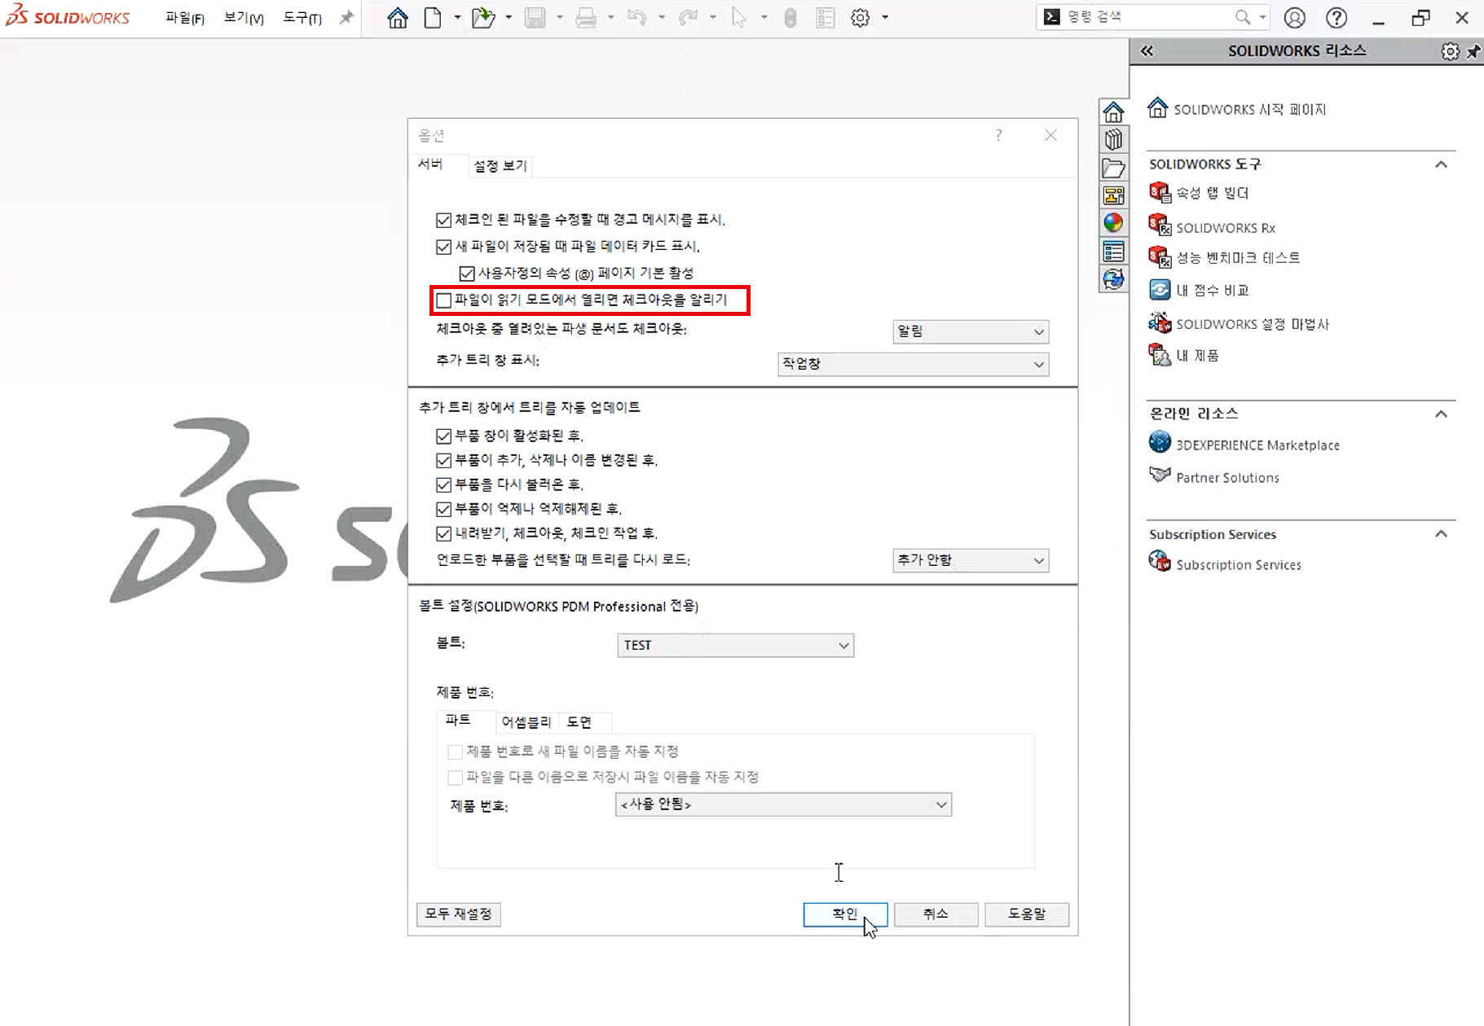Toggle 내려받기, 체크아웃, 체크인 작업 후 checkbox
This screenshot has width=1484, height=1026.
coord(444,534)
